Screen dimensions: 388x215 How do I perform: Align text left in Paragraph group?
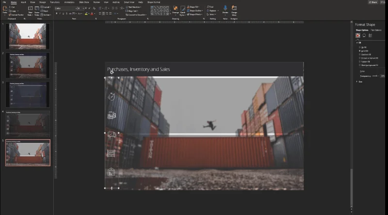[100, 14]
